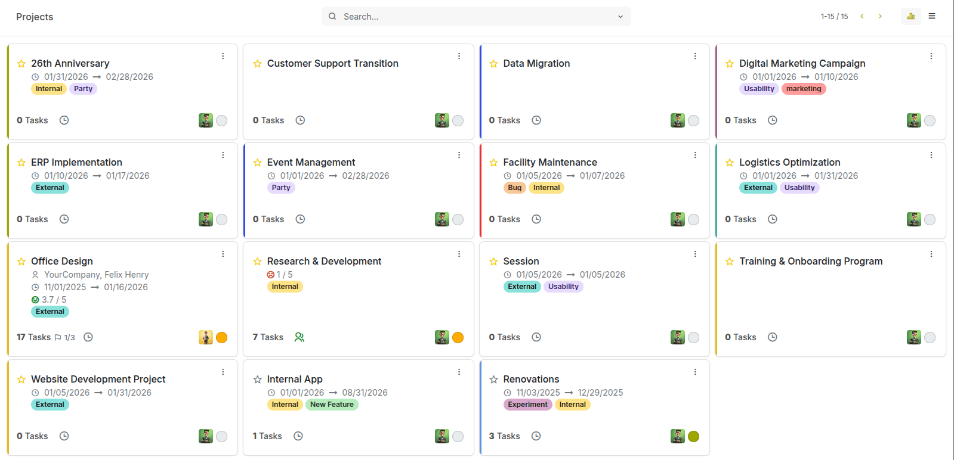Open the 17 Tasks link on Office Design

click(x=33, y=337)
